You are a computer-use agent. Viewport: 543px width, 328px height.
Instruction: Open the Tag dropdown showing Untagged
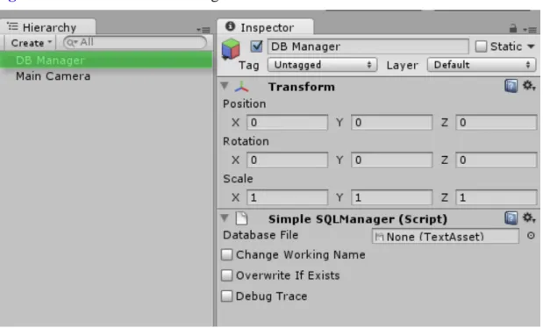(x=322, y=65)
